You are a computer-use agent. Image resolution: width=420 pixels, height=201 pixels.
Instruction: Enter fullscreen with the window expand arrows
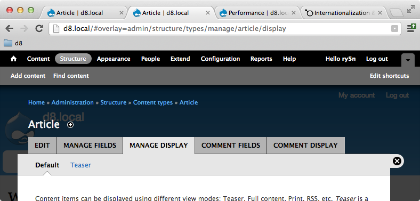pyautogui.click(x=410, y=9)
